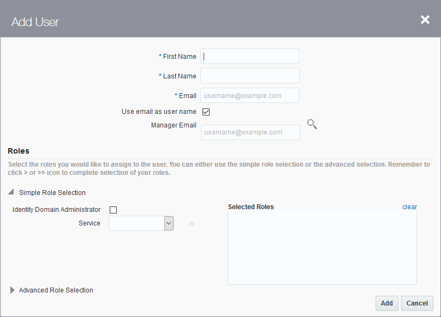Screen dimensions: 441x317
Task: Expand the Advanced Role Selection section
Action: [x=13, y=290]
